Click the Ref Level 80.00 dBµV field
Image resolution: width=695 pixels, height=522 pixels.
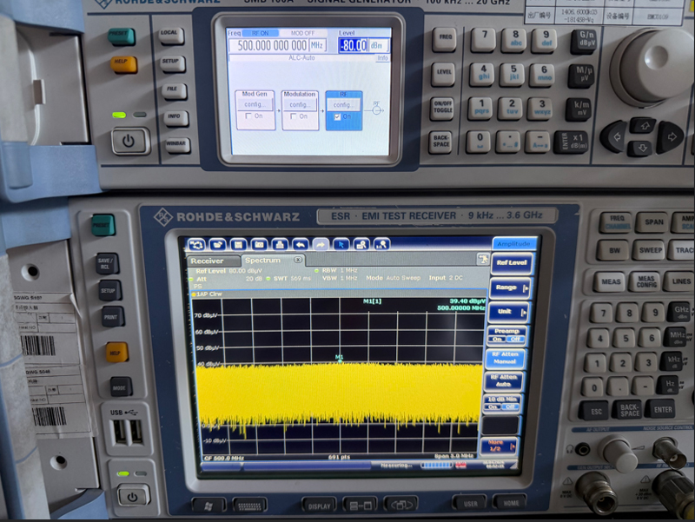click(x=229, y=271)
